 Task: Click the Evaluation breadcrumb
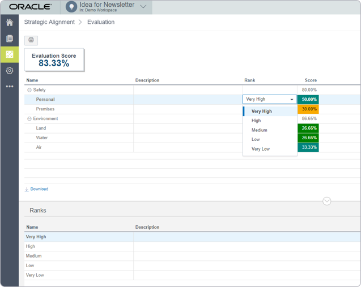point(101,22)
